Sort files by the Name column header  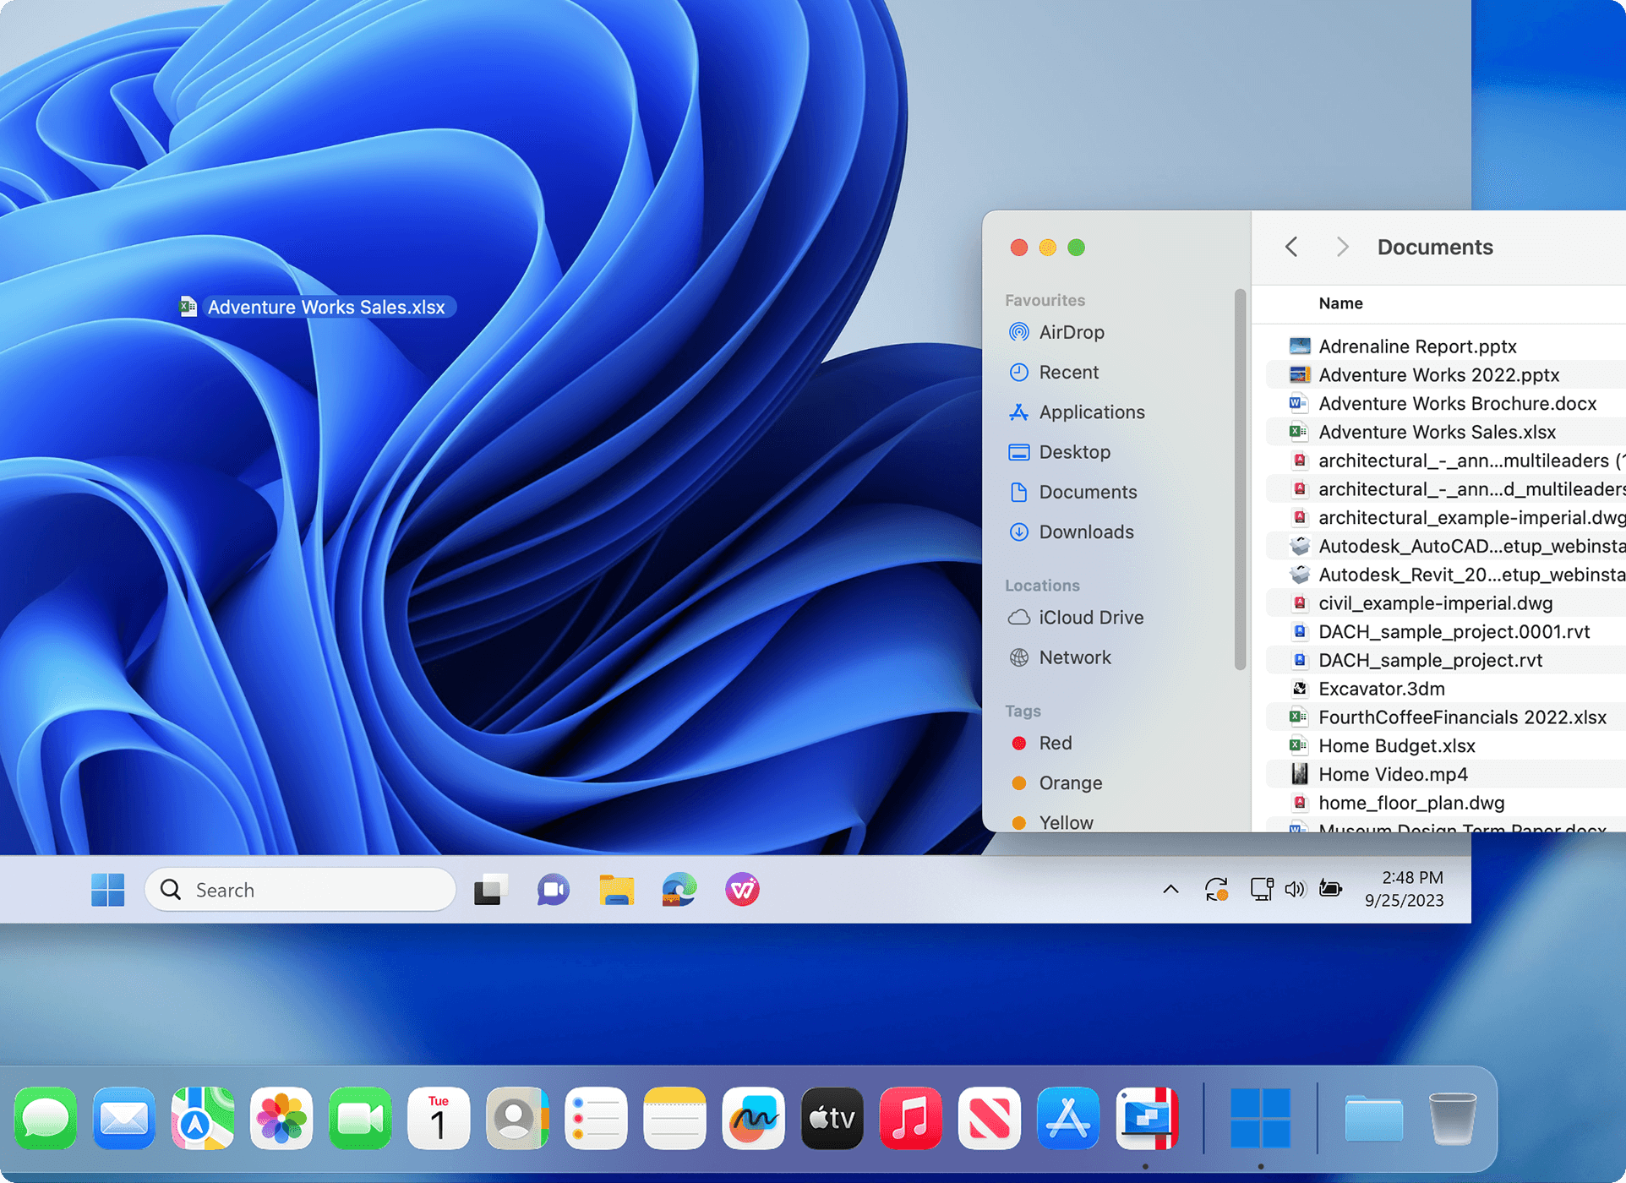coord(1340,303)
